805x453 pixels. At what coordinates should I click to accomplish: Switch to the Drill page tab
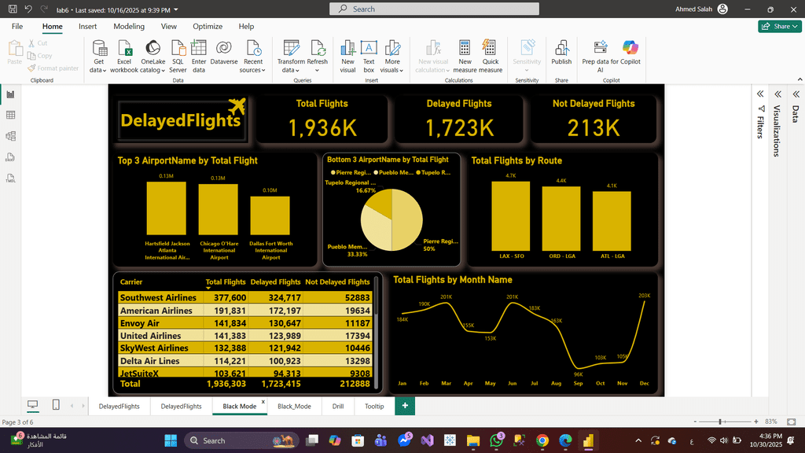click(x=338, y=406)
